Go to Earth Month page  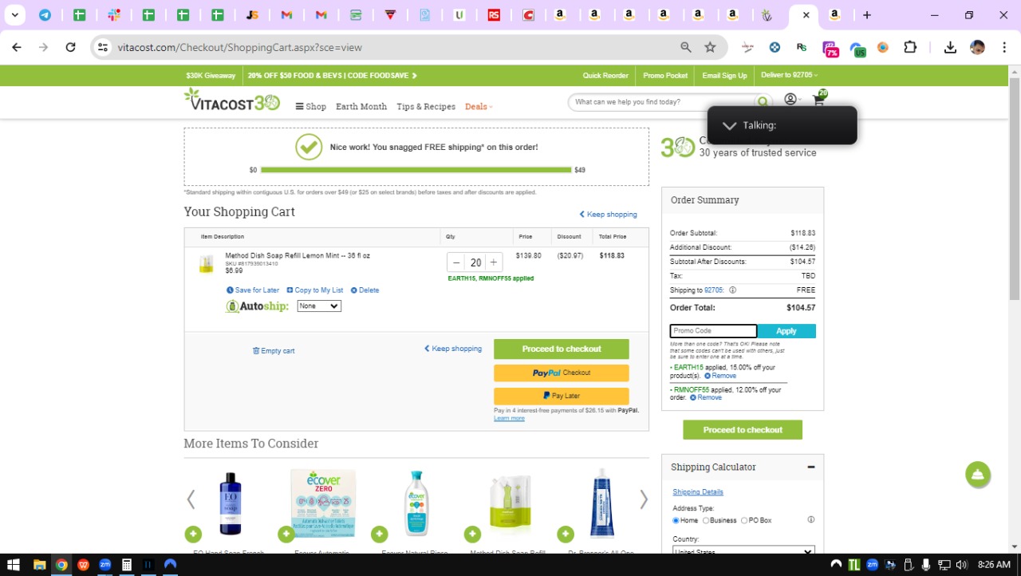(361, 106)
